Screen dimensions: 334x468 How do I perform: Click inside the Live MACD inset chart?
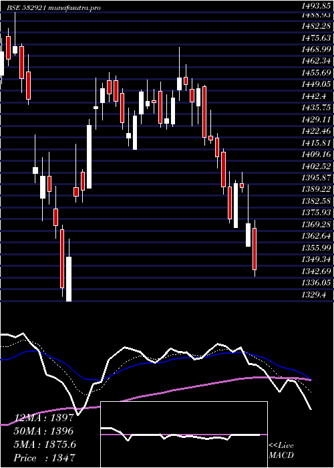coord(184,435)
